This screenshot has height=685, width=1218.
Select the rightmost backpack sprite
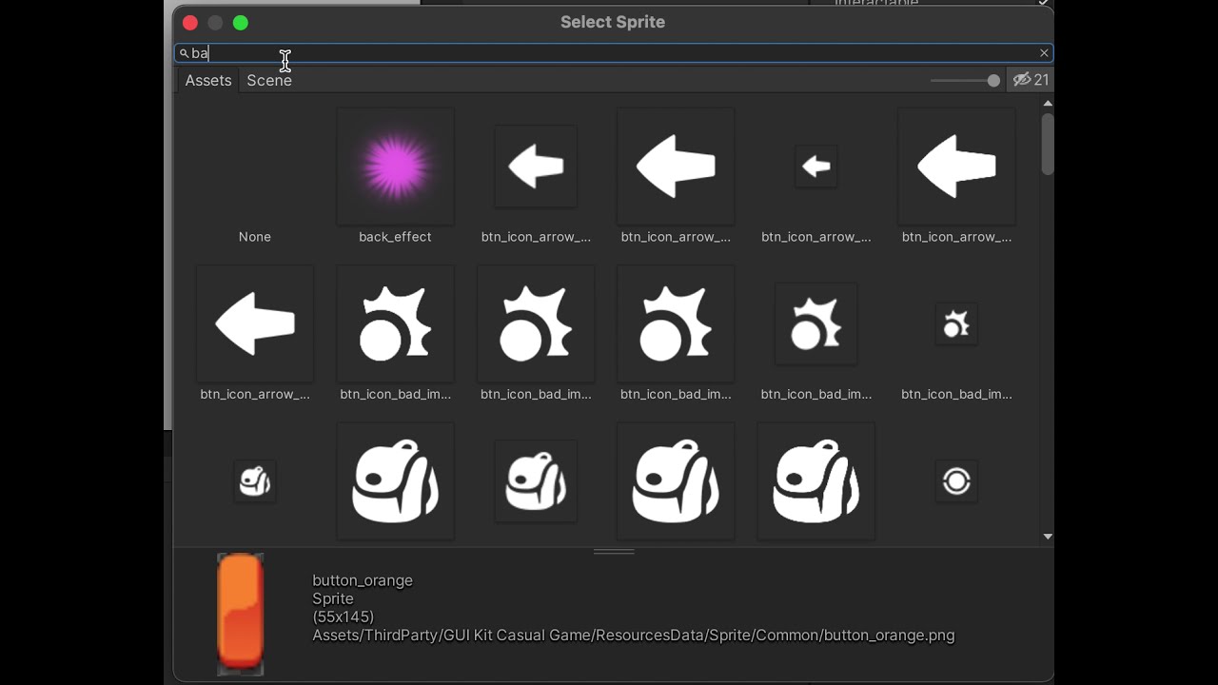(815, 480)
